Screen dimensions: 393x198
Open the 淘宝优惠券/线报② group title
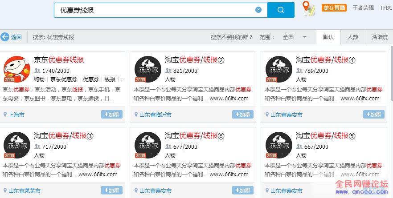[194, 59]
